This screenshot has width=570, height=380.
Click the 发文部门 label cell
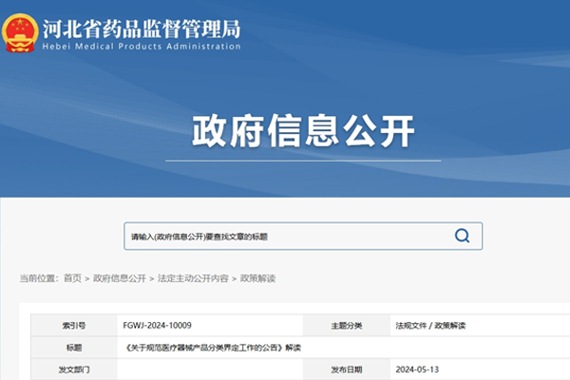click(x=73, y=370)
